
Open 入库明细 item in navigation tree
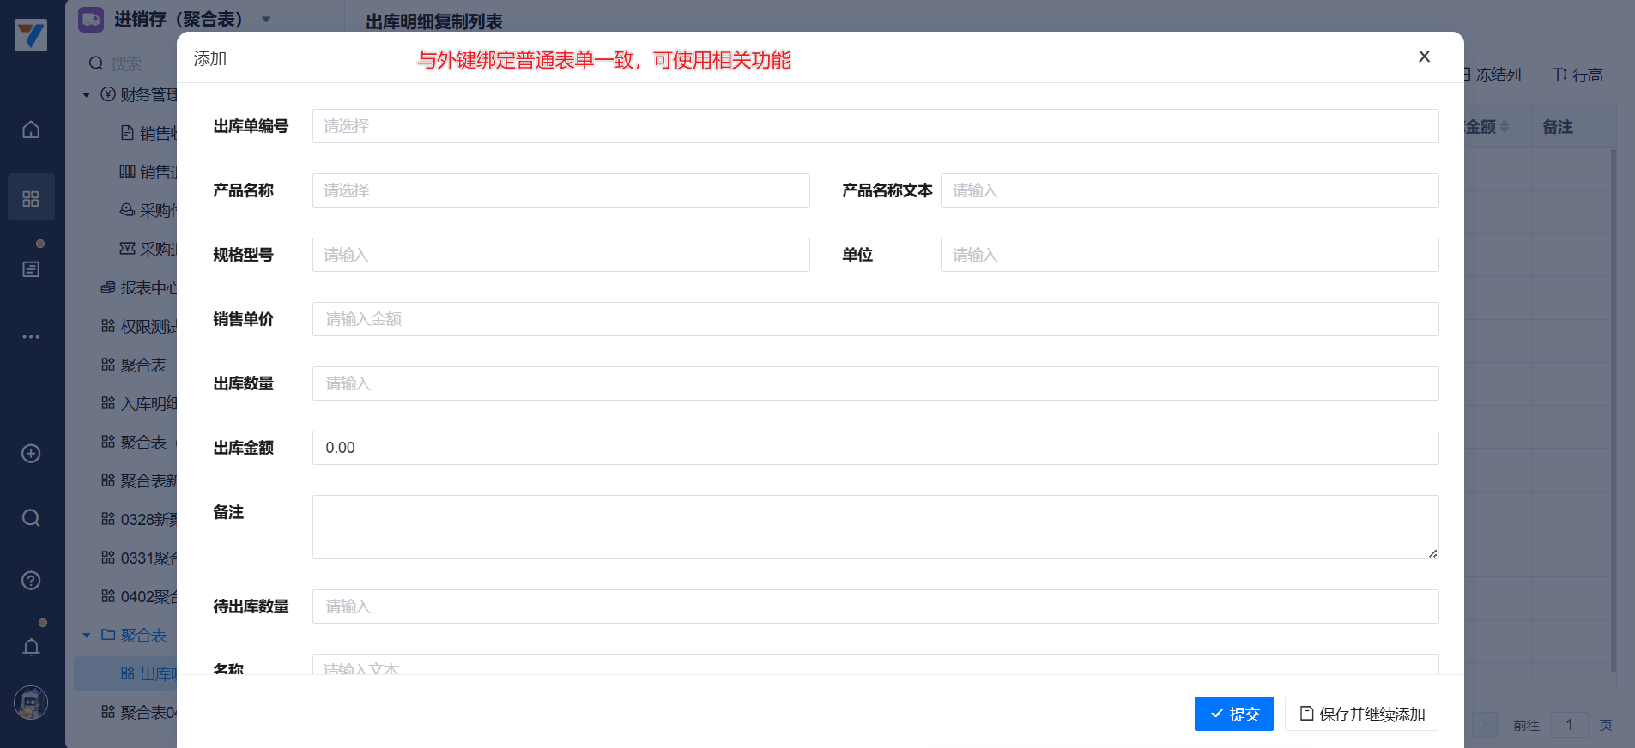coord(139,404)
